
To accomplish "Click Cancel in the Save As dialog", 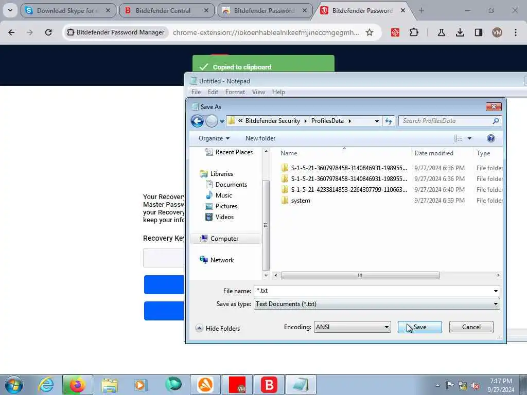I will pyautogui.click(x=471, y=327).
